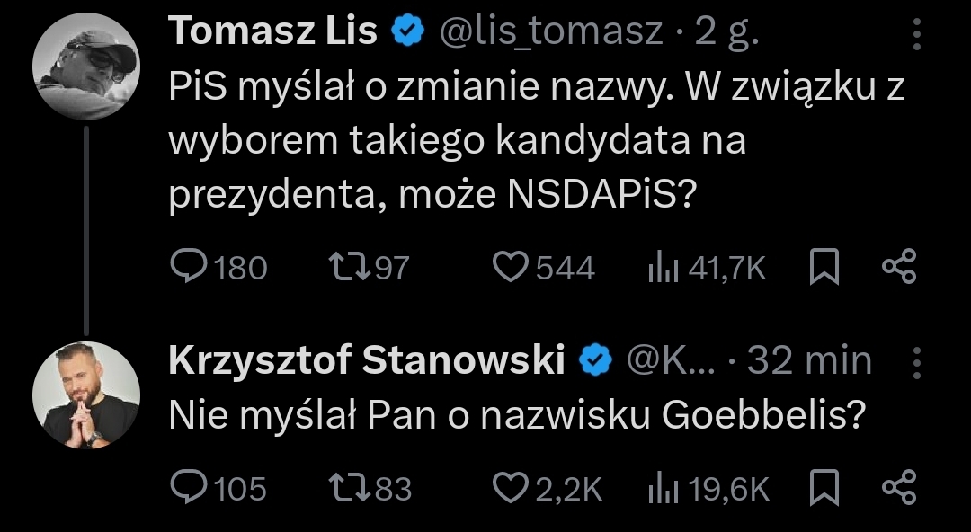971x532 pixels.
Task: Share Tomasz Lis's tweet
Action: tap(898, 268)
